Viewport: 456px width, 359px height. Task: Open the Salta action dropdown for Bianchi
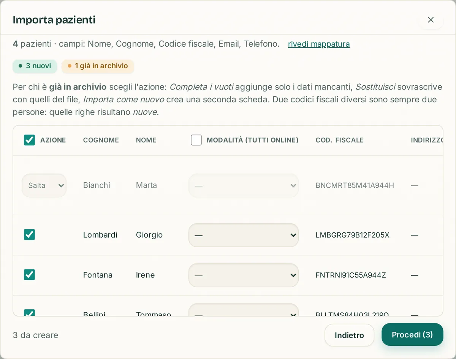pos(44,185)
